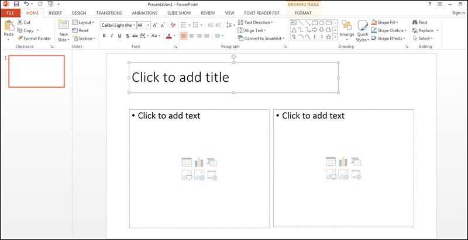The height and width of the screenshot is (240, 468).
Task: Open the TRANSITIONS tab
Action: pos(109,12)
